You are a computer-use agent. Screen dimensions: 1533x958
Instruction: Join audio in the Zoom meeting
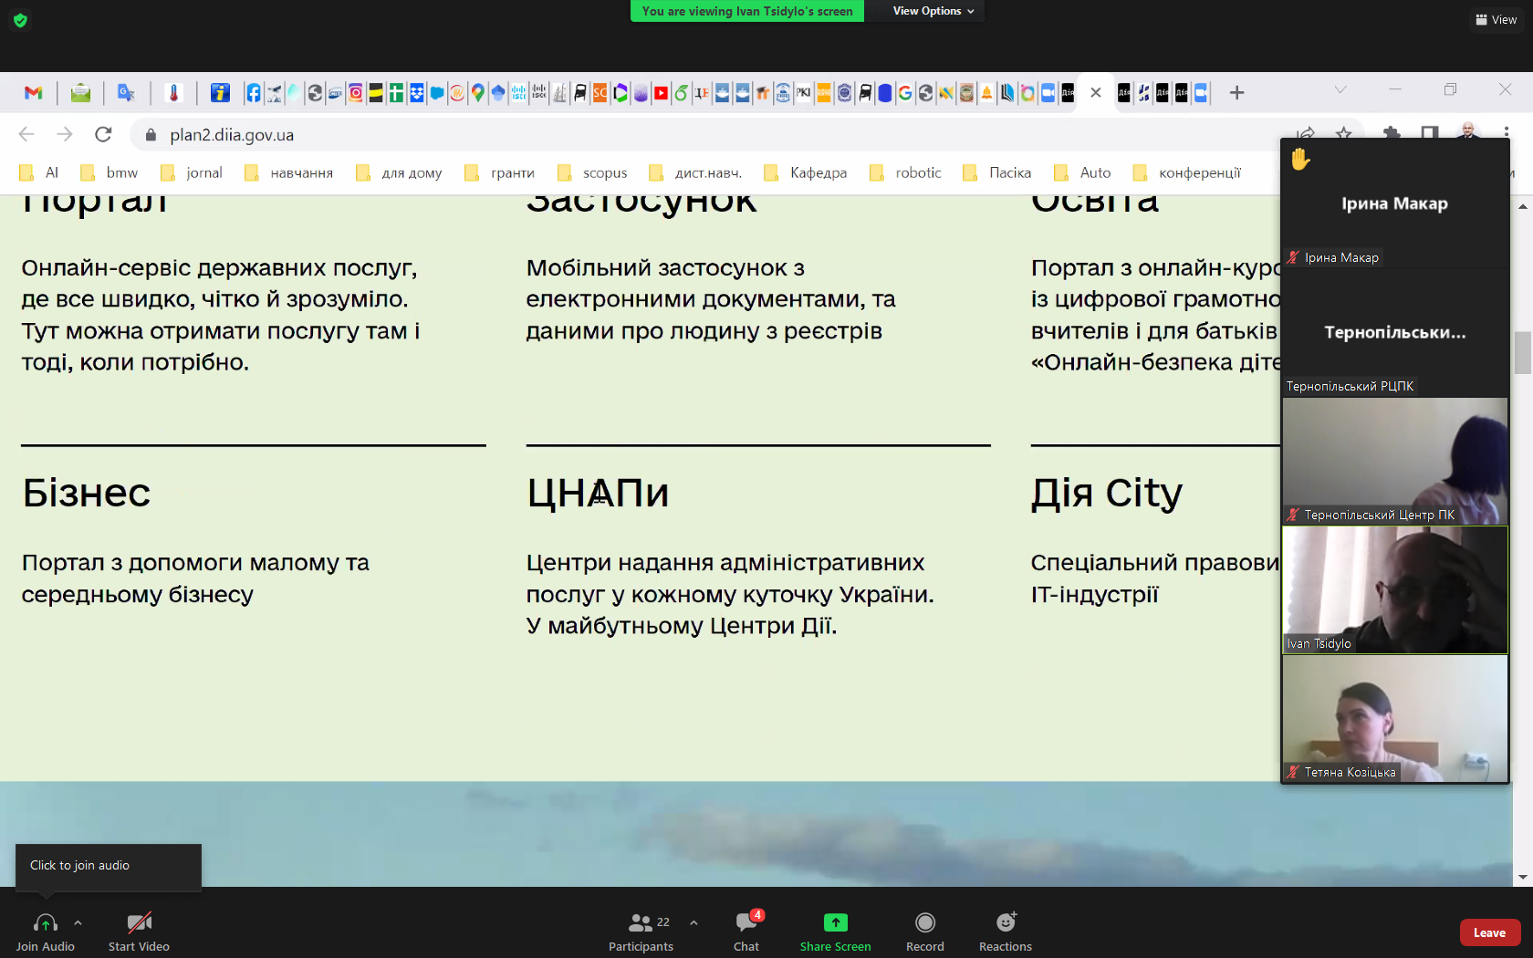(x=46, y=932)
